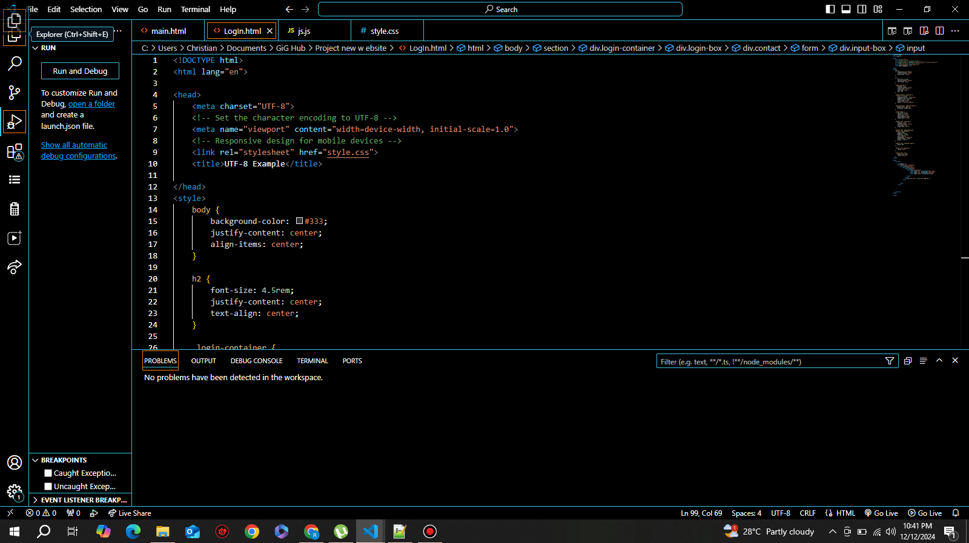Open the Manage gear icon
969x543 pixels.
(15, 492)
